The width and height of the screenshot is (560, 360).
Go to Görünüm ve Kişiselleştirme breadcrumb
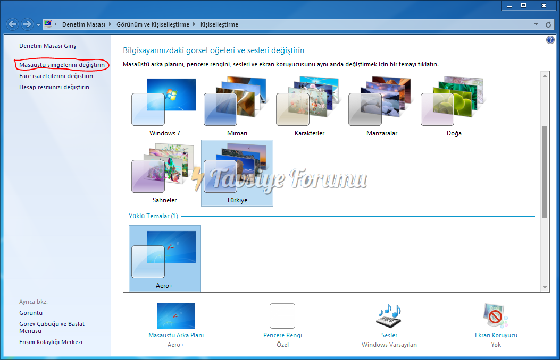coord(153,24)
